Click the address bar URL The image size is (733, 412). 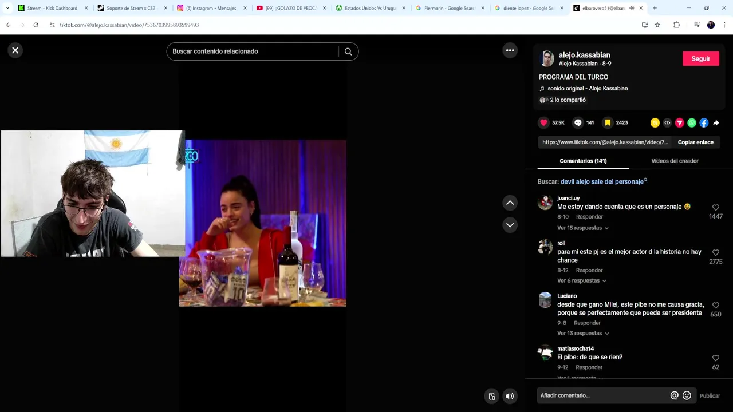click(x=129, y=25)
